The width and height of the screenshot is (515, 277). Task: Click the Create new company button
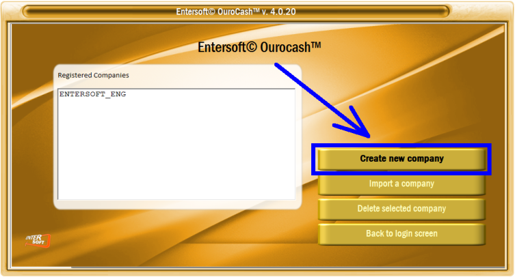point(401,159)
